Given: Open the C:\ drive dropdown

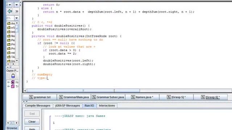Looking at the screenshot, I should pos(17,18).
